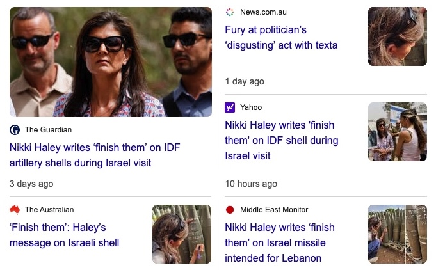Viewport: 436px width, 270px height.
Task: Click the News.com.au dotted circle icon
Action: pos(230,12)
